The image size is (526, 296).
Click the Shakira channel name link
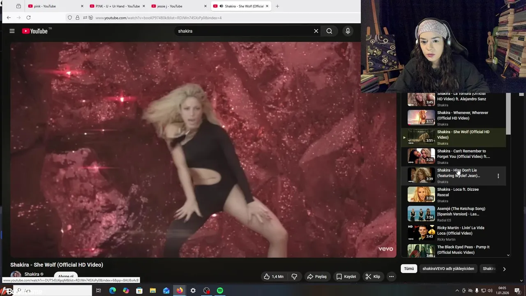pyautogui.click(x=32, y=274)
